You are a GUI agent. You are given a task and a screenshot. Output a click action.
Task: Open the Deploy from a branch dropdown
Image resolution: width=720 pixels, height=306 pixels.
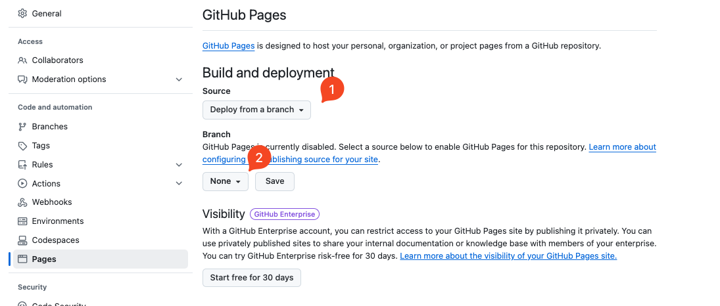click(x=256, y=110)
